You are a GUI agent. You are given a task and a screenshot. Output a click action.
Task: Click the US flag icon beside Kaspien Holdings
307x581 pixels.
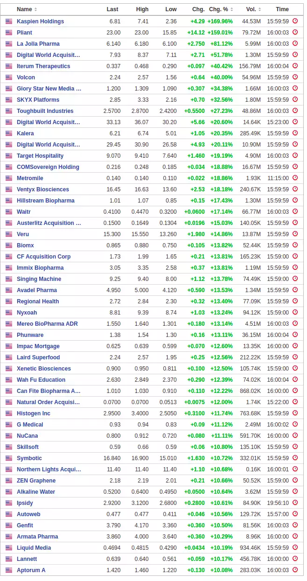tap(9, 21)
